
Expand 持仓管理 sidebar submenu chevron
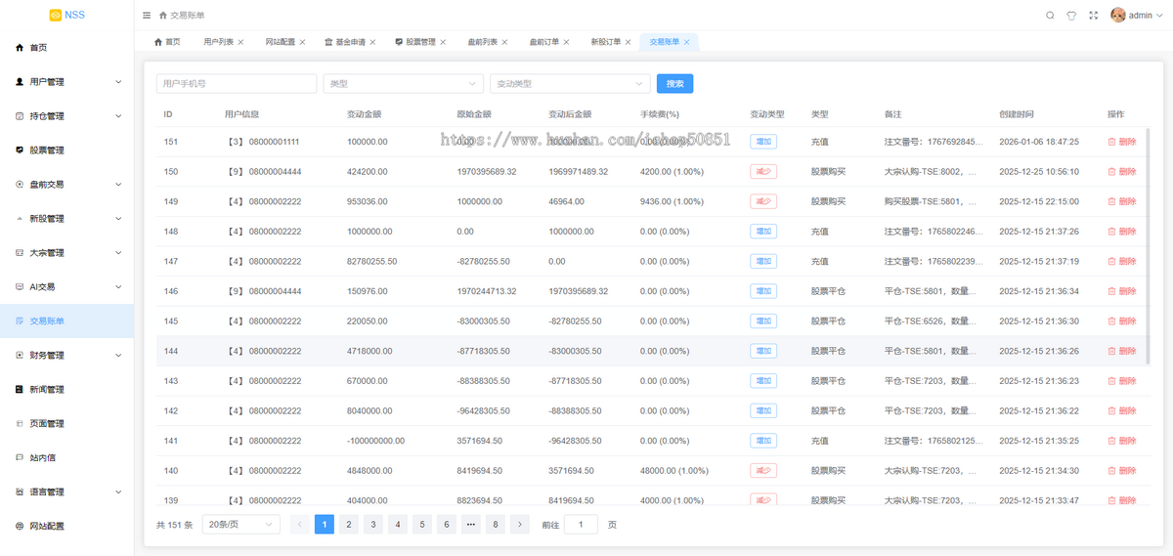118,116
